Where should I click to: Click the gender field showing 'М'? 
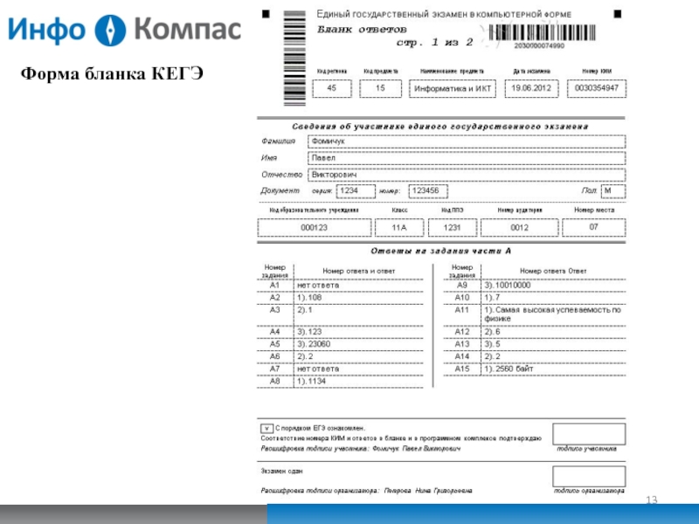pos(613,191)
